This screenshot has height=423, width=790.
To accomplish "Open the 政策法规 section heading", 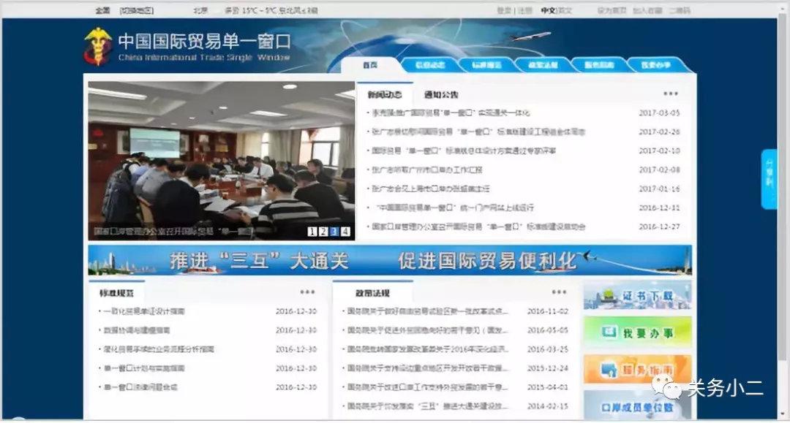I will pos(372,293).
